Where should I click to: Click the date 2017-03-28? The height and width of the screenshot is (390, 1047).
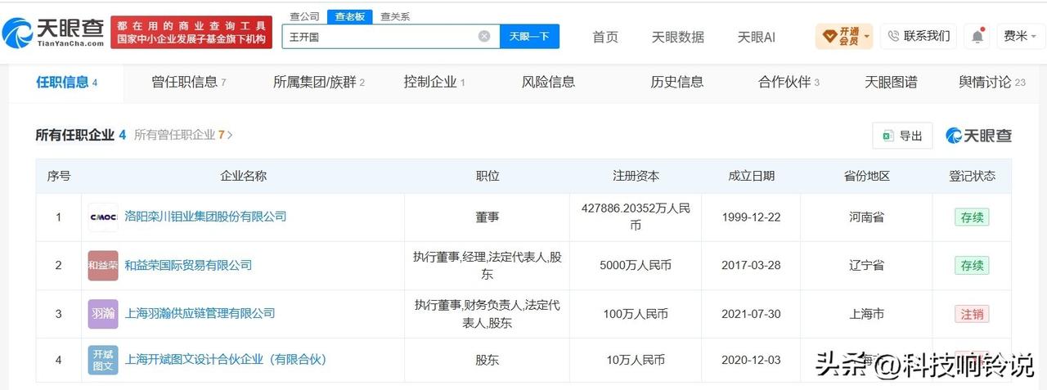751,266
